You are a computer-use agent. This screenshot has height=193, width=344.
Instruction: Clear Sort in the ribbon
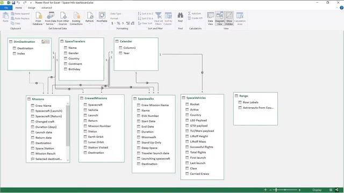tap(145, 23)
